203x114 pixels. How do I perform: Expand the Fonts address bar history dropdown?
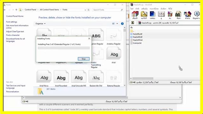tap(85, 10)
